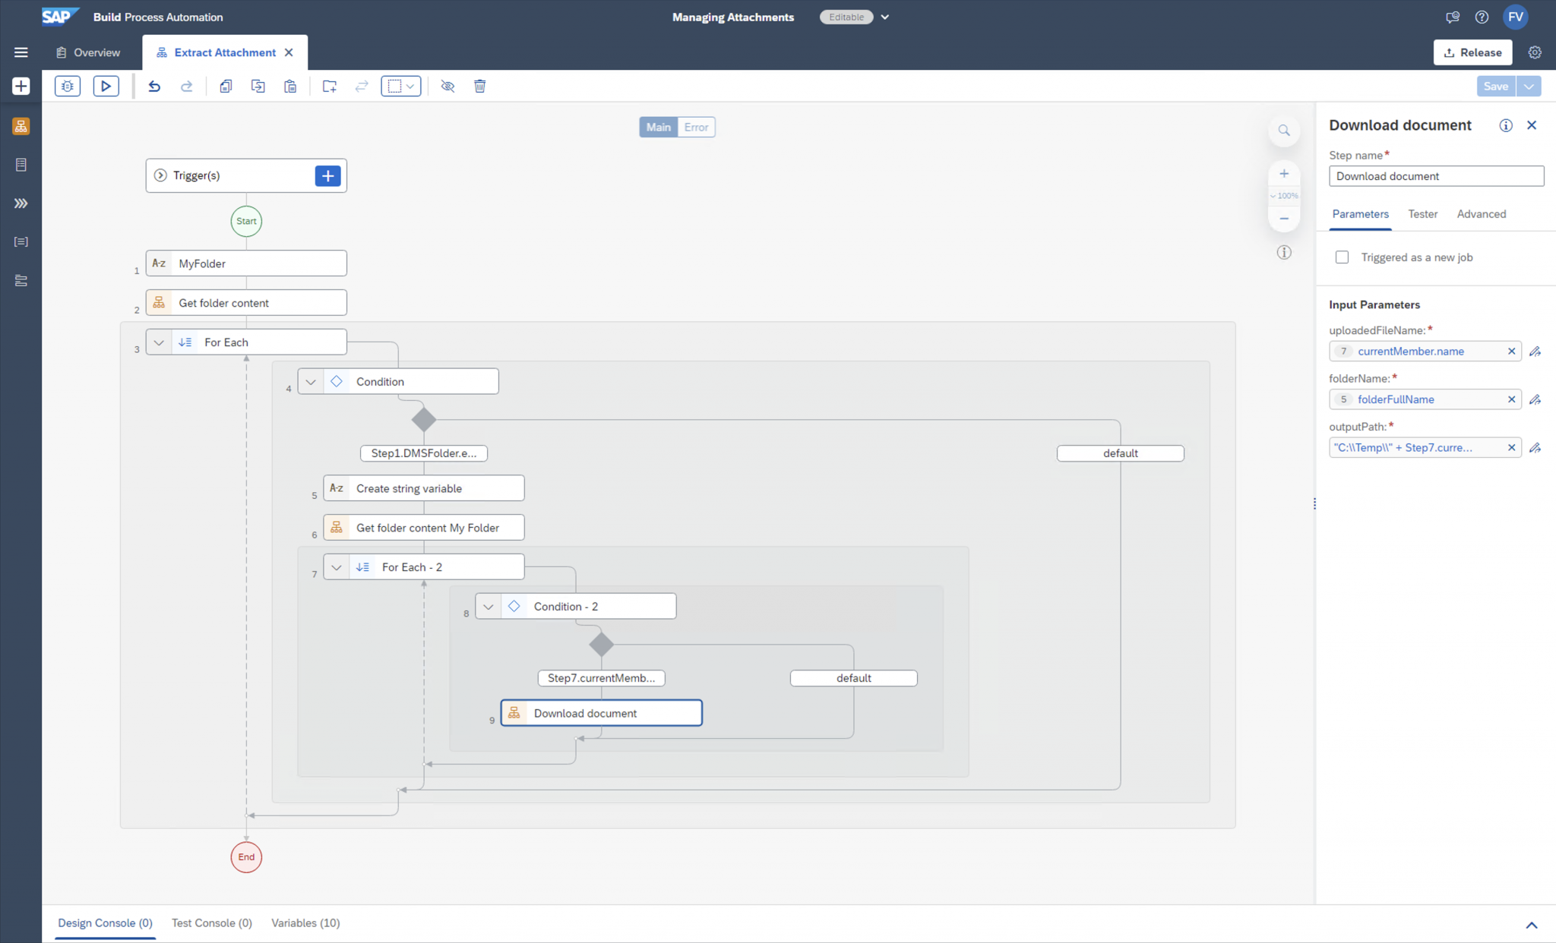Paste a copied step from clipboard
Screen dimensions: 1556x943
click(289, 86)
